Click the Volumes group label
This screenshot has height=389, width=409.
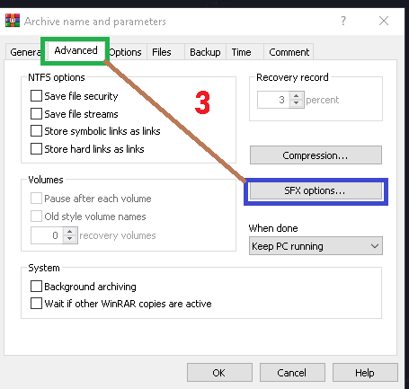[x=46, y=180]
